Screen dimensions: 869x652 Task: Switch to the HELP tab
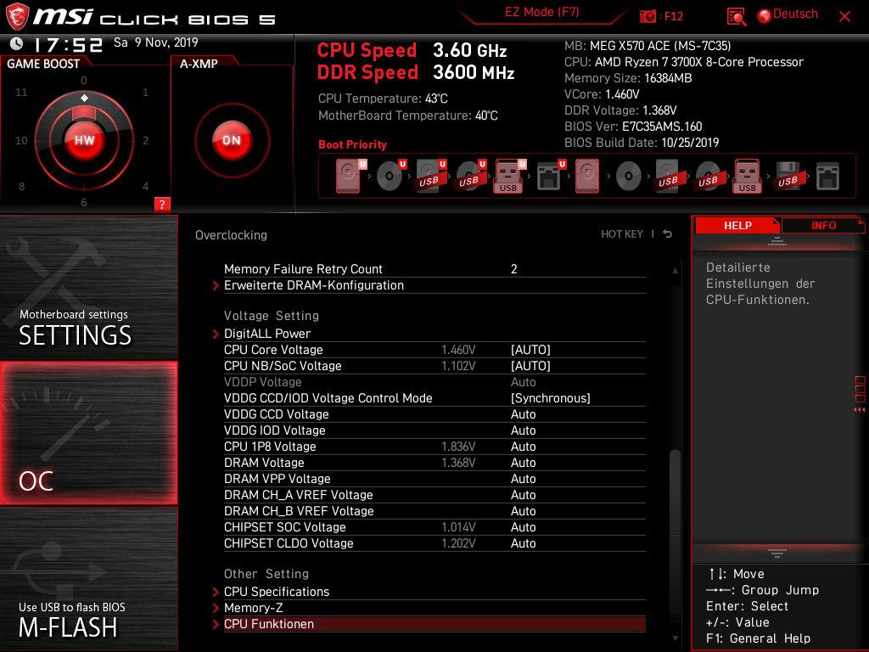click(737, 225)
